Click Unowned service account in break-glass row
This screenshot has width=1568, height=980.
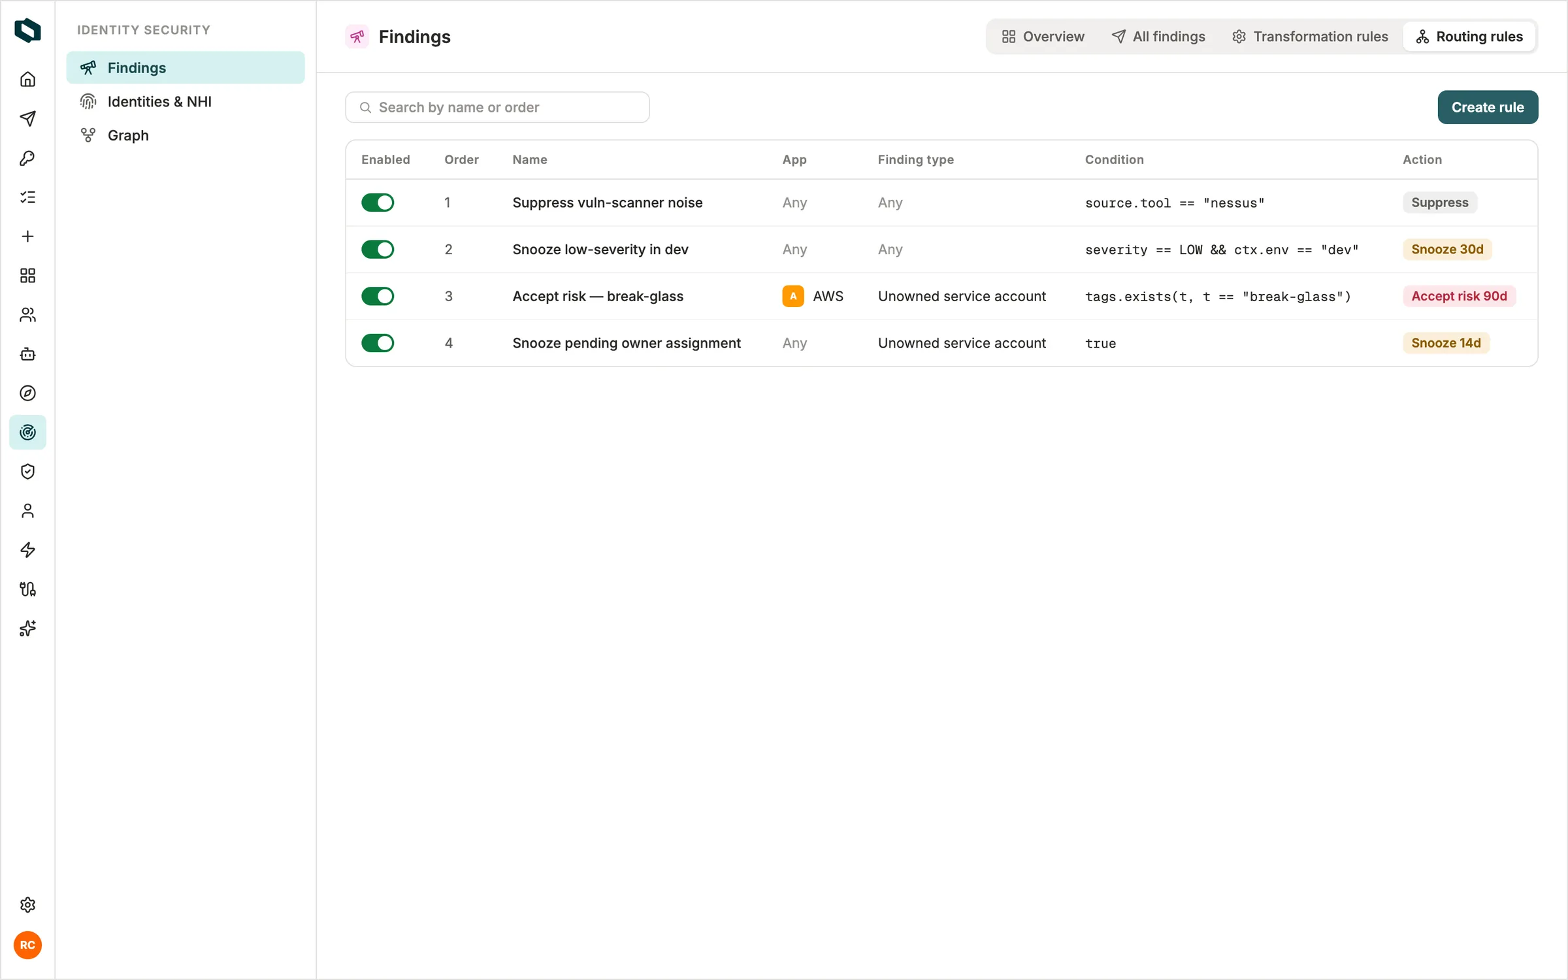point(961,297)
